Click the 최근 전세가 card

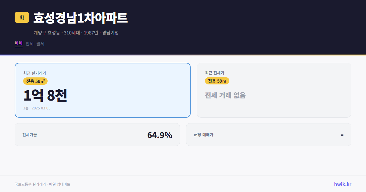(274, 90)
